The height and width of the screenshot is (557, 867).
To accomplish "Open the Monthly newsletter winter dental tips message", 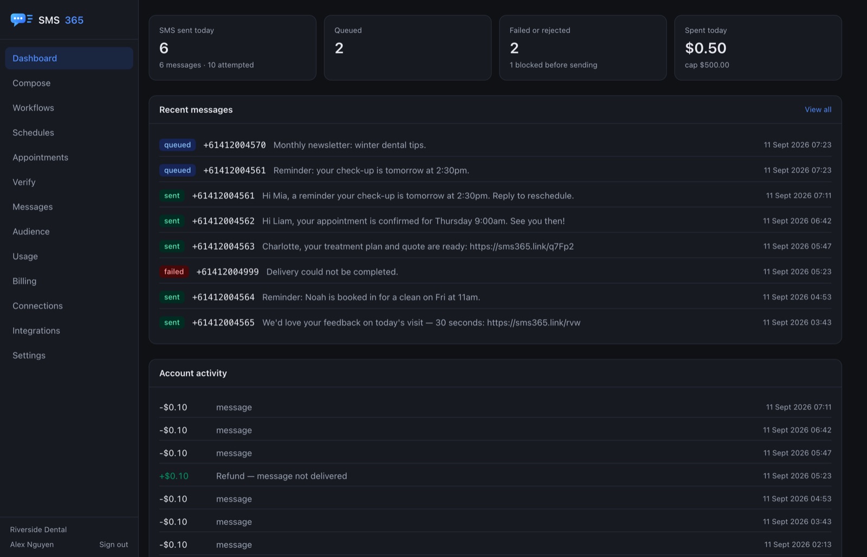I will pyautogui.click(x=350, y=145).
